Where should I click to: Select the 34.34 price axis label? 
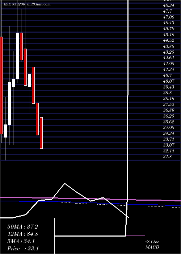coord(169,134)
